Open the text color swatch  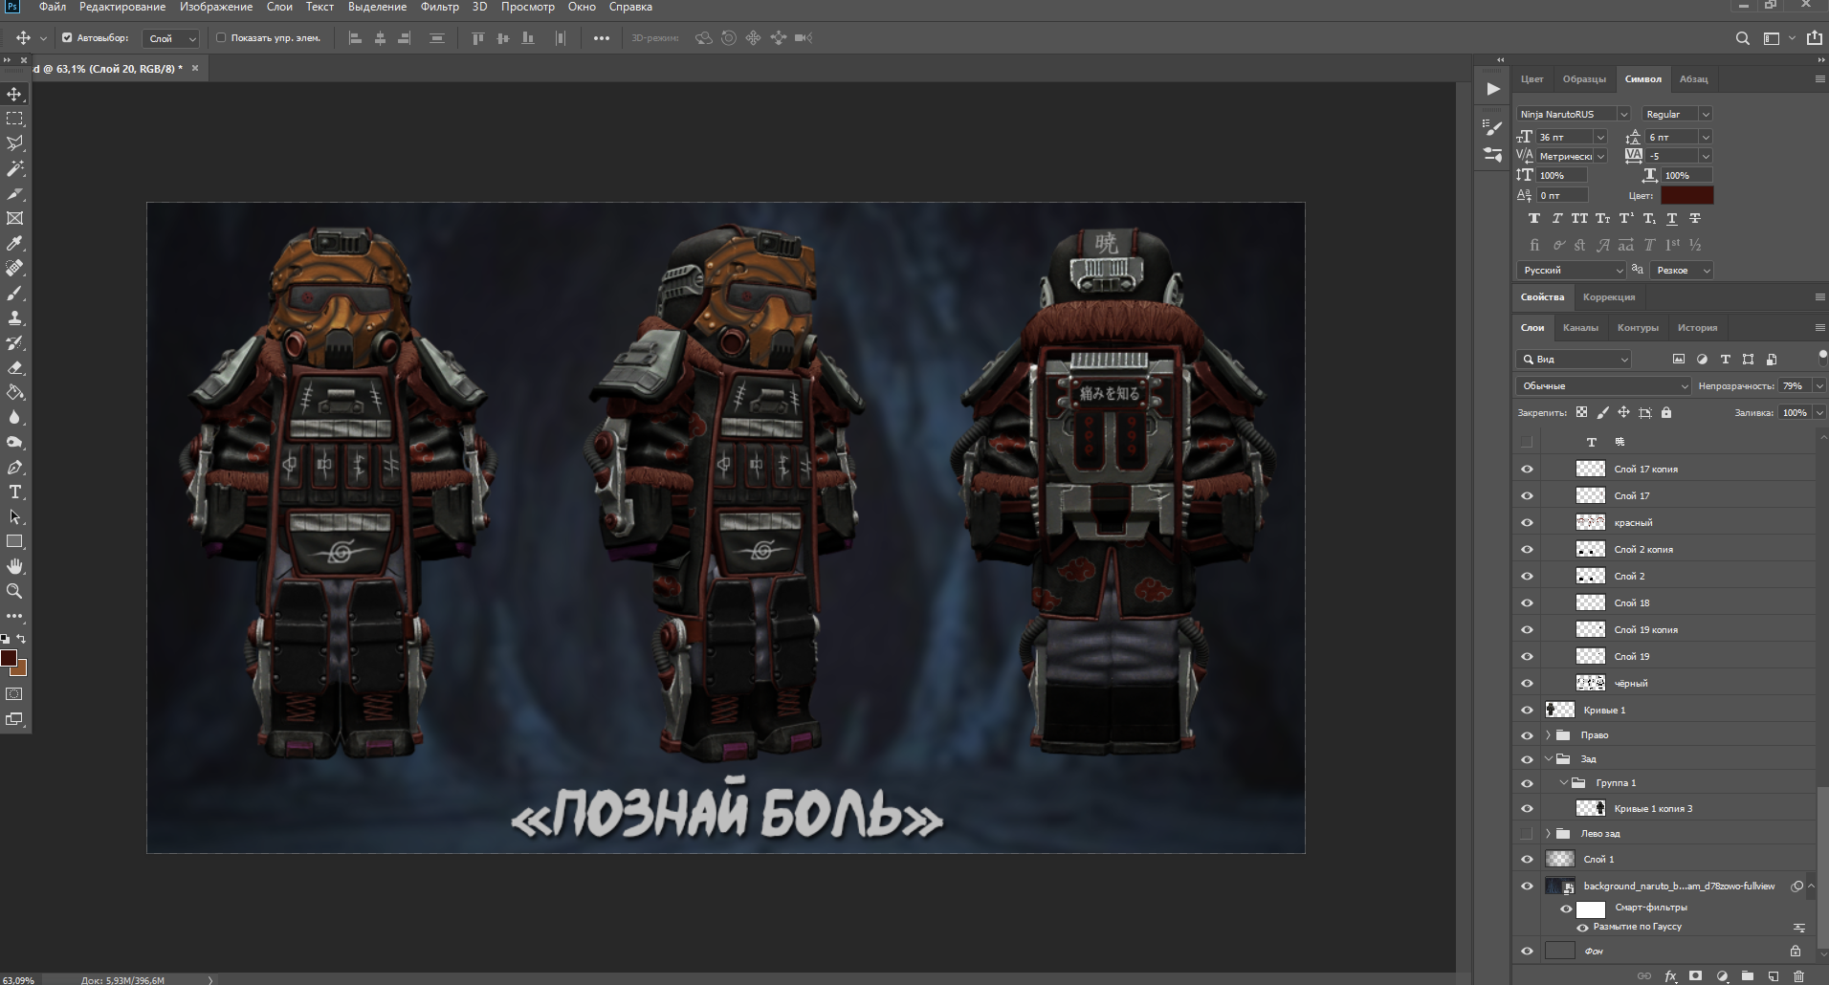click(1686, 195)
